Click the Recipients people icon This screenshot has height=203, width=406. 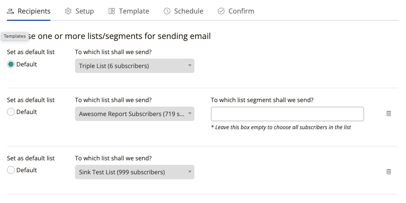click(x=10, y=11)
